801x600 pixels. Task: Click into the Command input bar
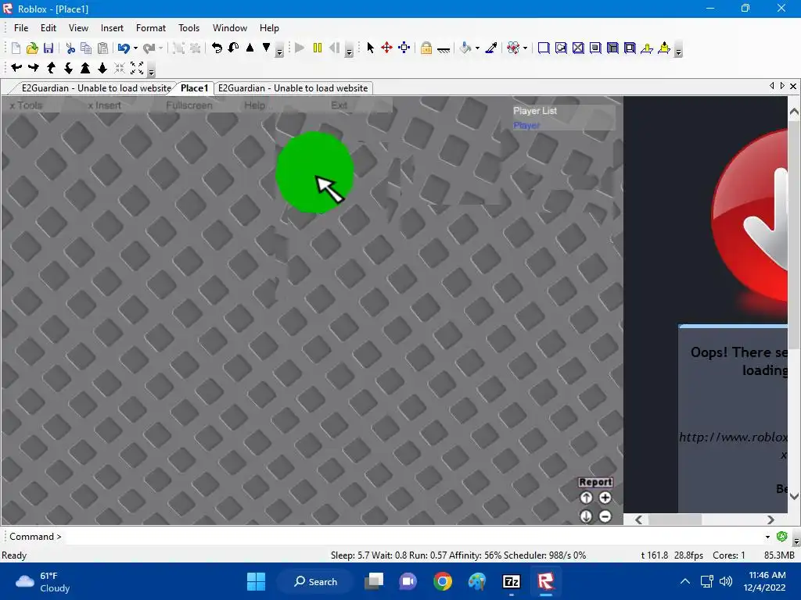pyautogui.click(x=413, y=537)
